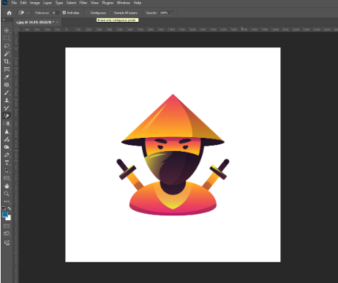
Task: Select the Eyedropper tool
Action: (x=7, y=77)
